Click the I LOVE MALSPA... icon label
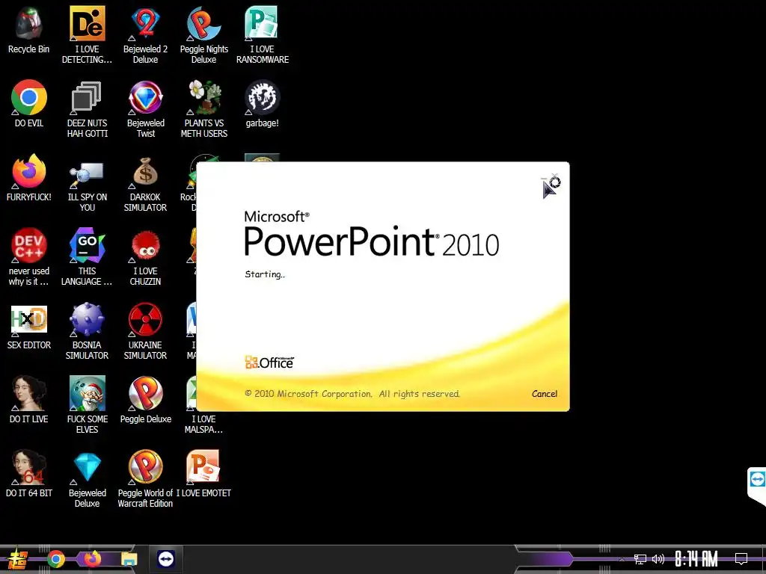 coord(203,425)
